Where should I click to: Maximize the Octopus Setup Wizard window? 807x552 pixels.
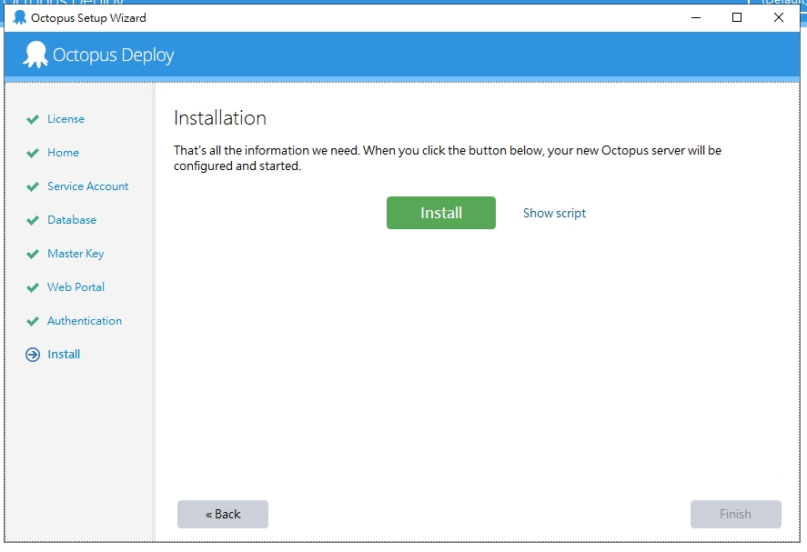pos(737,17)
